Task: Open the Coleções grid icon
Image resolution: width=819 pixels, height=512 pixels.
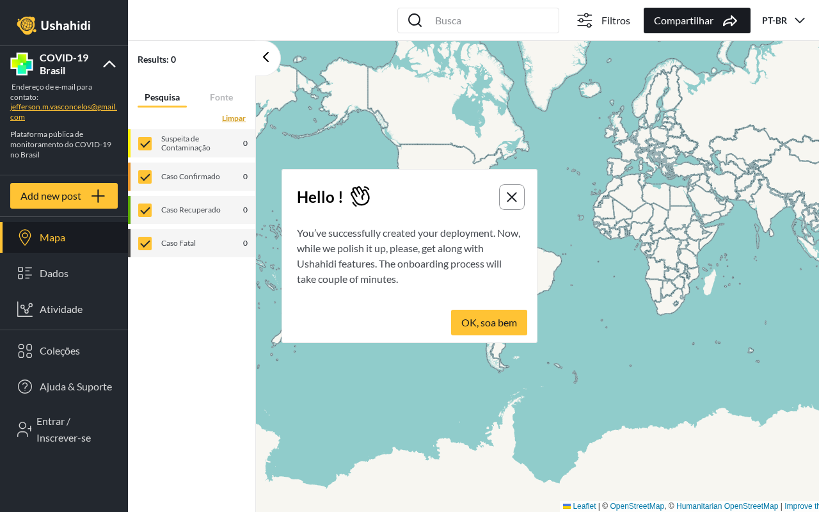Action: coord(25,351)
